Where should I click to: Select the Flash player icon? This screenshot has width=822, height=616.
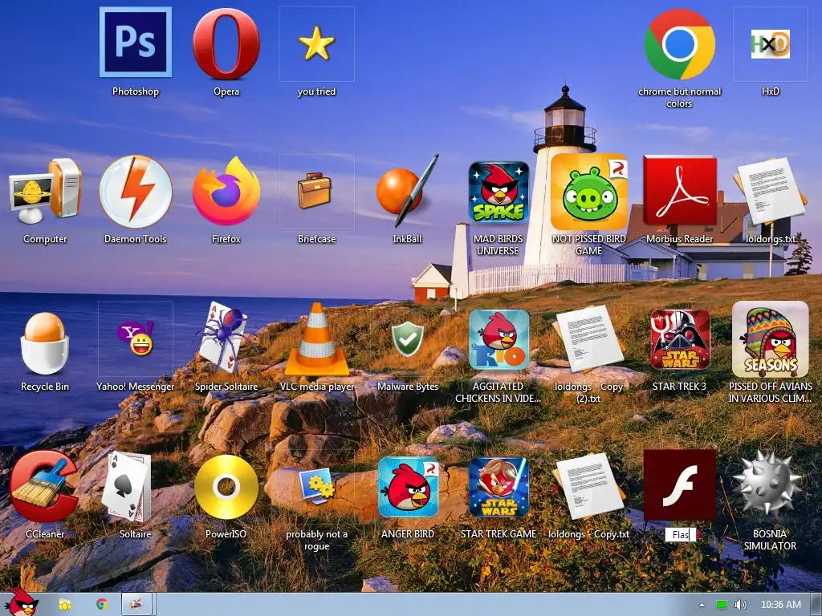(x=680, y=484)
